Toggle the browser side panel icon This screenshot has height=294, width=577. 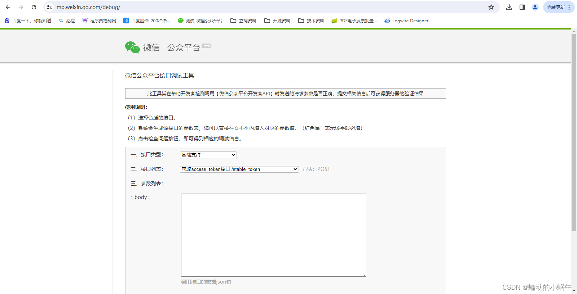click(522, 7)
